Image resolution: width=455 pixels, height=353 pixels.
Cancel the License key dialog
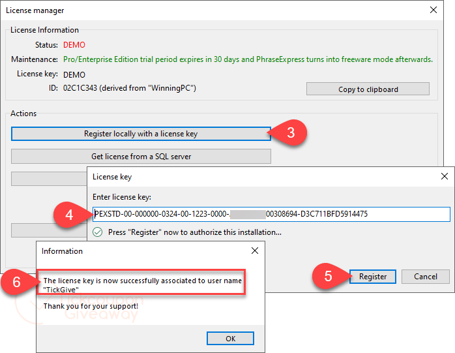tap(426, 277)
